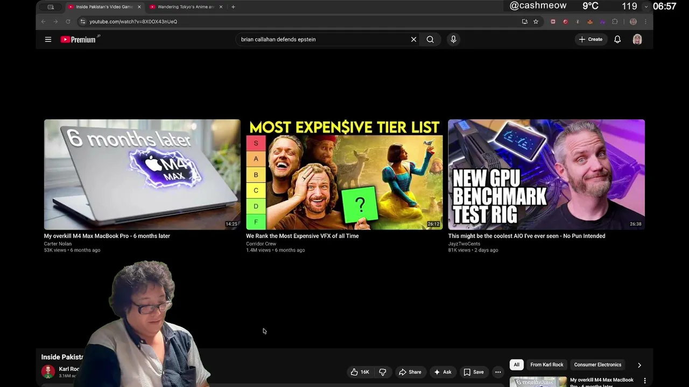Dislike the video with the thumbs-down

383,372
